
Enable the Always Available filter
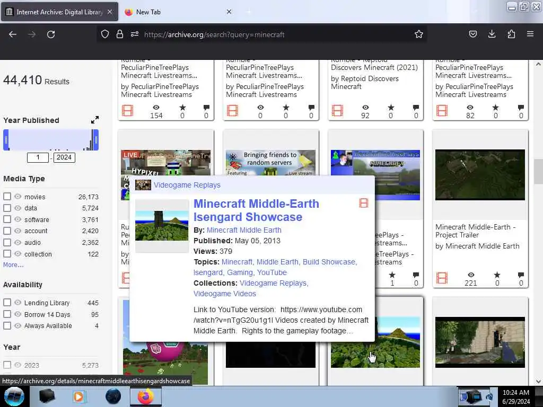(x=7, y=326)
